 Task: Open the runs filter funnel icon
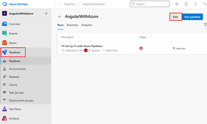pyautogui.click(x=205, y=25)
